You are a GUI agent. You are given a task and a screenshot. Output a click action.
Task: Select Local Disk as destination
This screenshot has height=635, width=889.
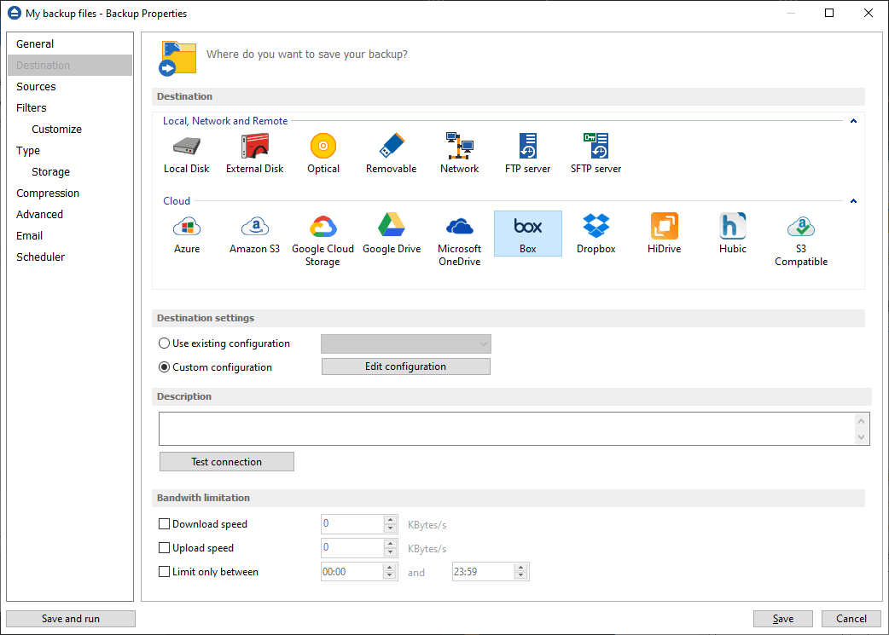tap(187, 153)
